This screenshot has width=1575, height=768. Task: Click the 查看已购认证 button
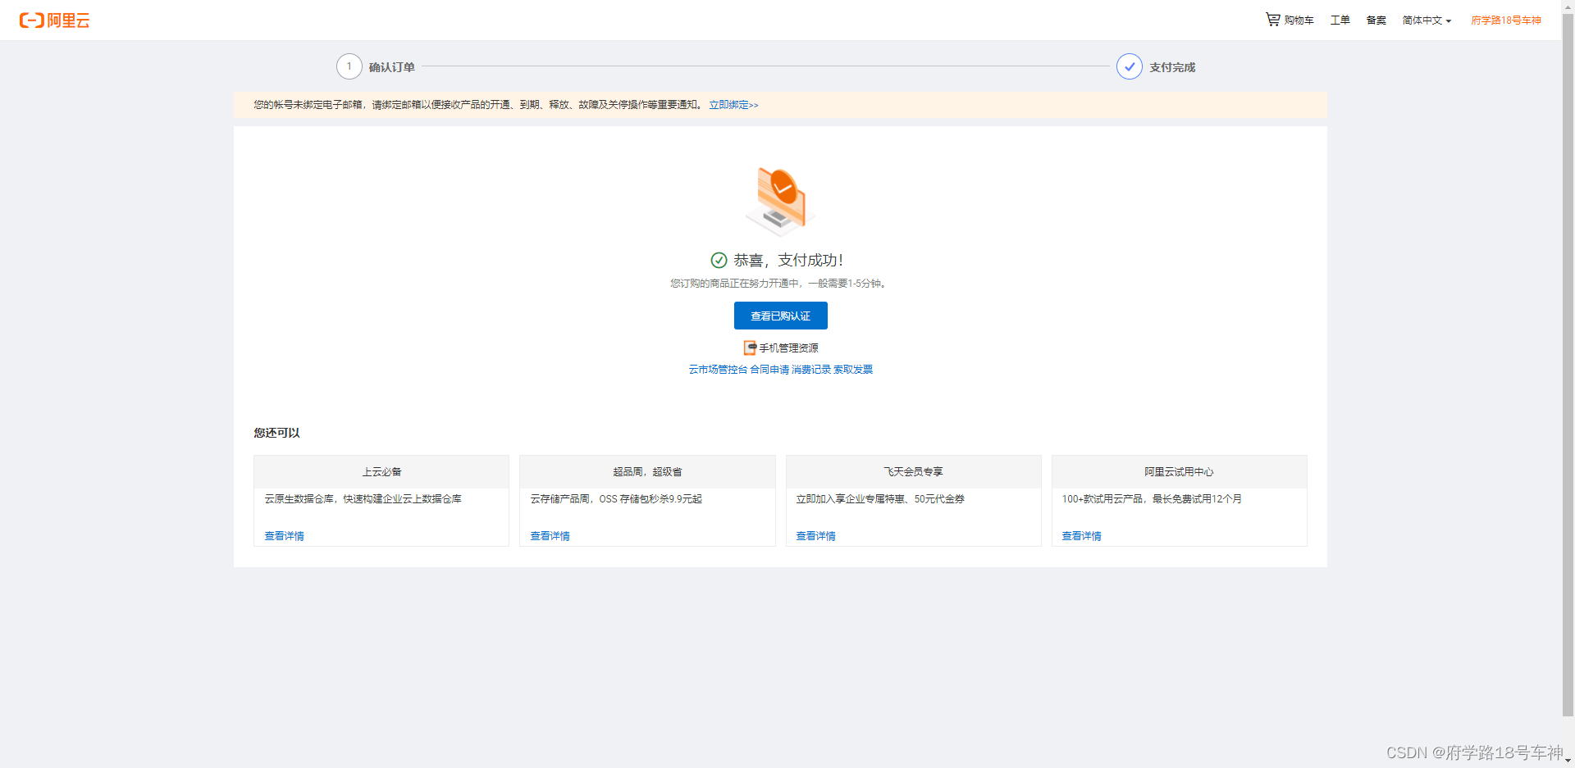click(x=780, y=316)
